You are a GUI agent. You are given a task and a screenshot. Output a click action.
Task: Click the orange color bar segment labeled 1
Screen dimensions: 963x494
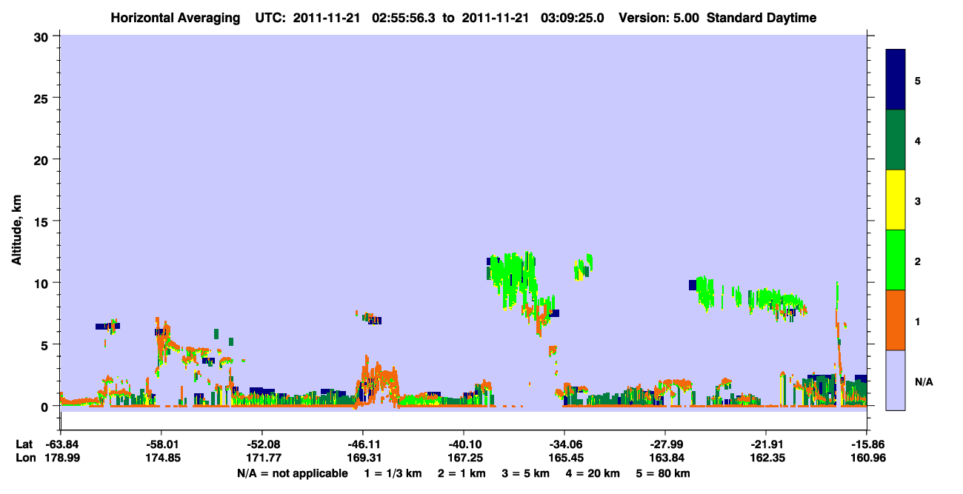coord(896,320)
